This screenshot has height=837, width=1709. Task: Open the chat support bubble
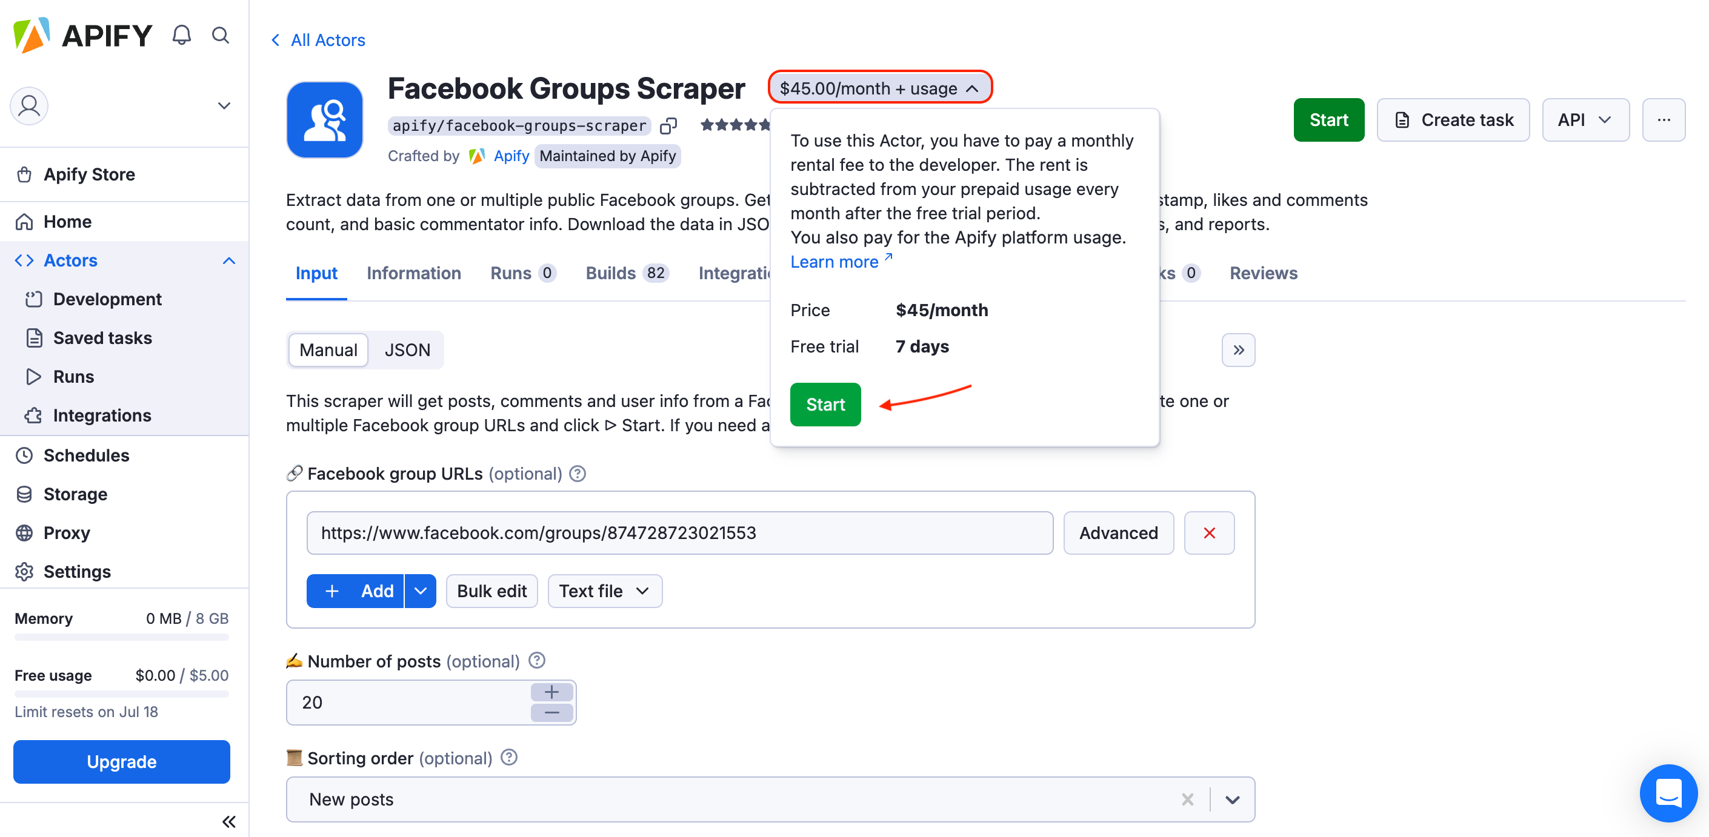pyautogui.click(x=1668, y=792)
